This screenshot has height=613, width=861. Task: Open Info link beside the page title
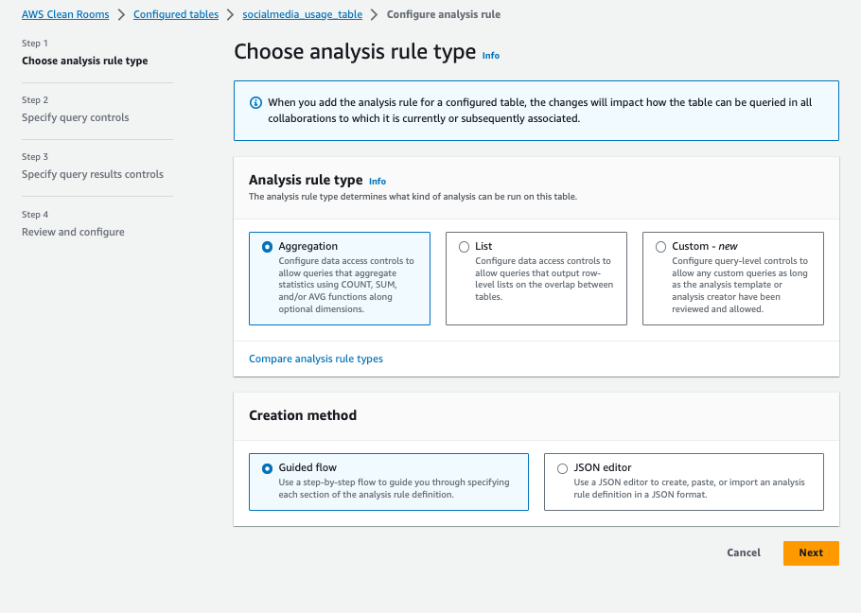point(490,56)
